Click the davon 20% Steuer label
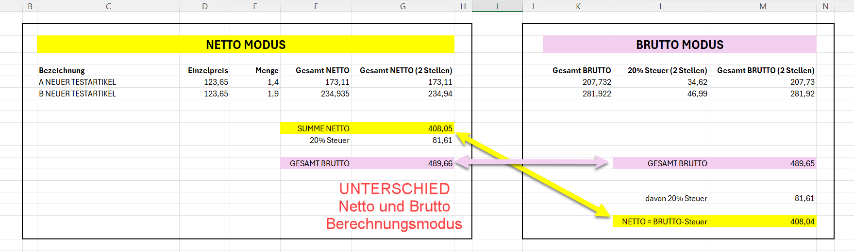854x252 pixels. [661, 198]
